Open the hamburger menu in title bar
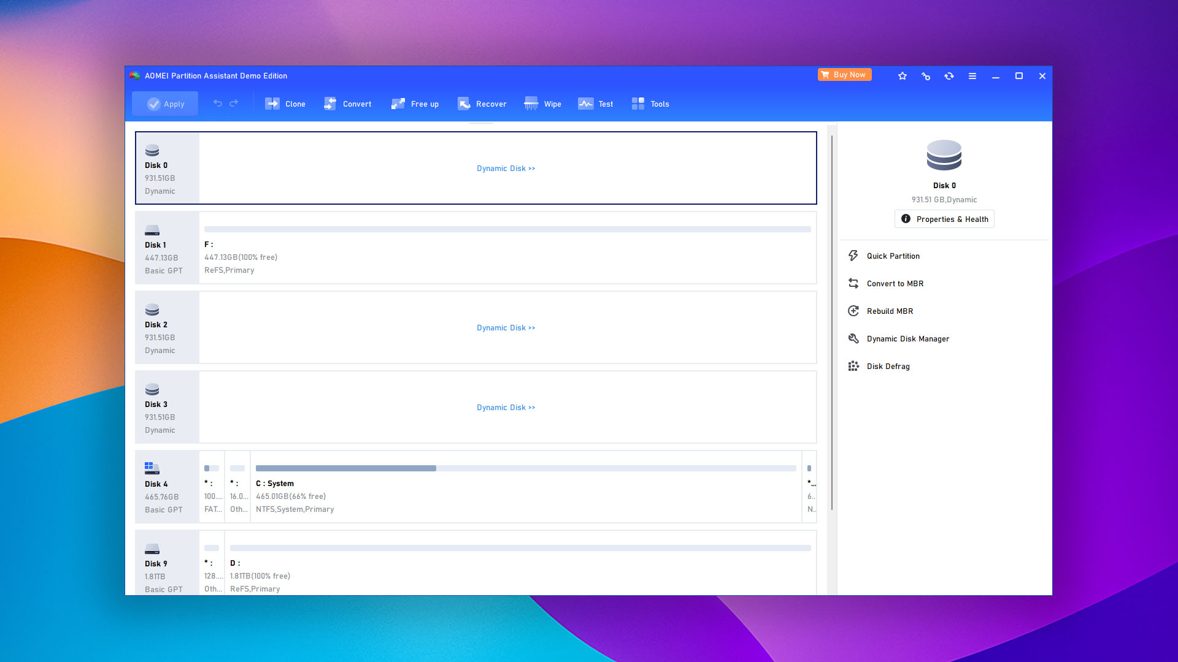 [972, 76]
